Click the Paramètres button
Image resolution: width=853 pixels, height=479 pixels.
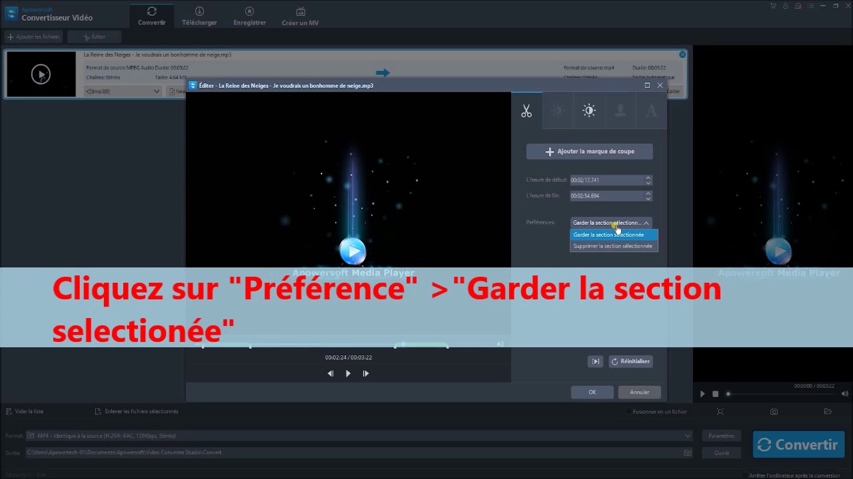point(722,436)
